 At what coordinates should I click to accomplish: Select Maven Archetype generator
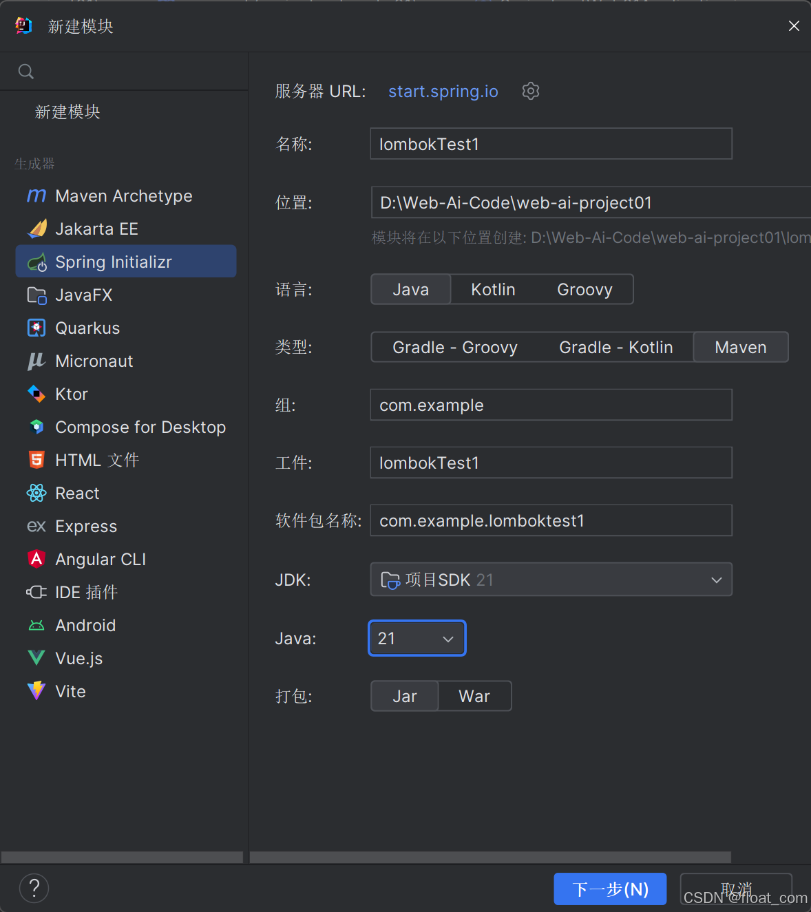click(x=126, y=196)
